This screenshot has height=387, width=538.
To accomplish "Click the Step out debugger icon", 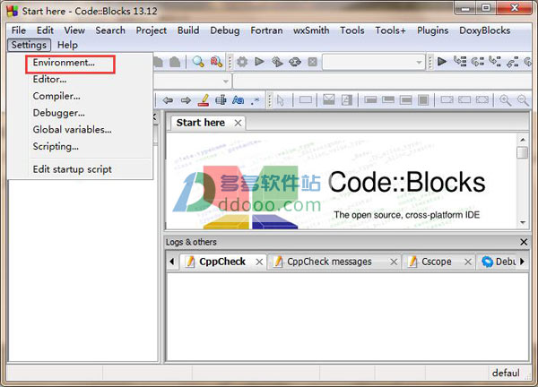I will 513,62.
